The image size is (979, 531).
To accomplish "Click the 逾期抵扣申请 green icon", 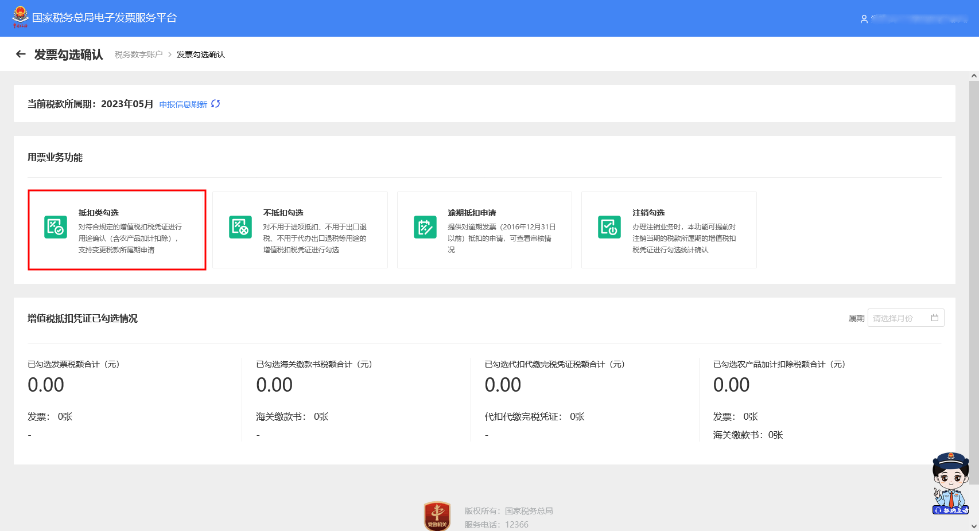I will (x=425, y=227).
